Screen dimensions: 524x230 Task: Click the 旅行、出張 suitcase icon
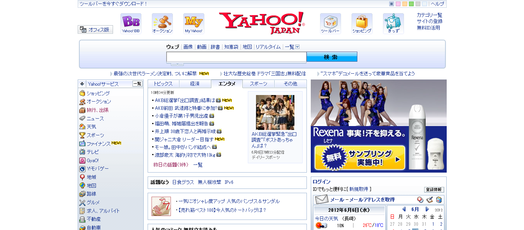click(x=82, y=110)
